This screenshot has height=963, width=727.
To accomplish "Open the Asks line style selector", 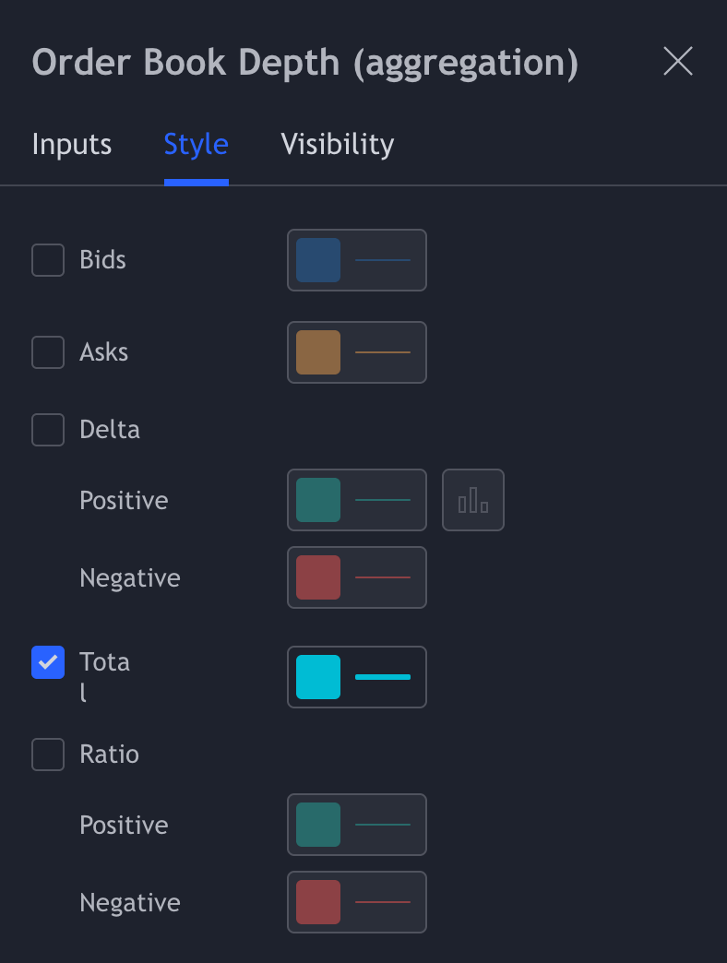I will 383,352.
